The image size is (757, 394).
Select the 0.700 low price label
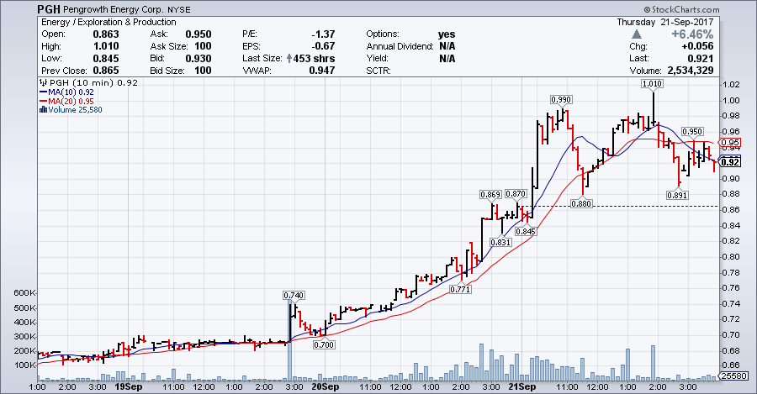[x=322, y=344]
